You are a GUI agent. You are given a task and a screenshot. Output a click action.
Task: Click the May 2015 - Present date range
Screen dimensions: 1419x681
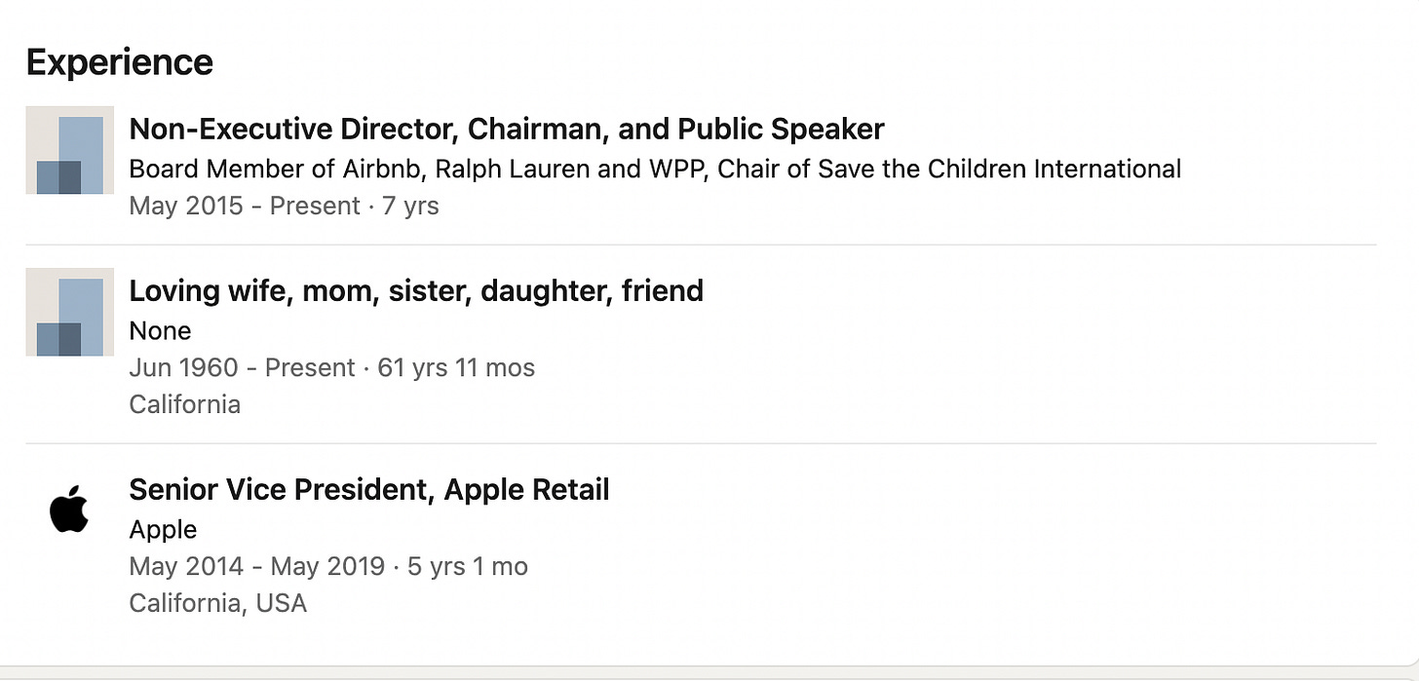(x=244, y=206)
